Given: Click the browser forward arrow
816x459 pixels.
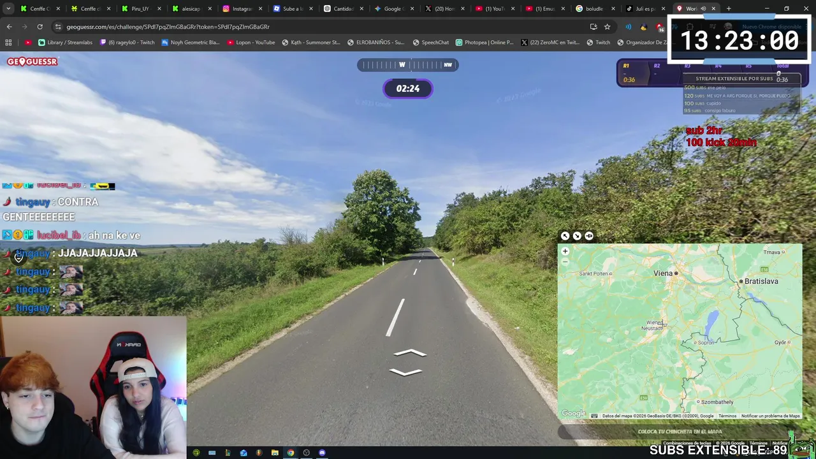Looking at the screenshot, I should (x=24, y=27).
